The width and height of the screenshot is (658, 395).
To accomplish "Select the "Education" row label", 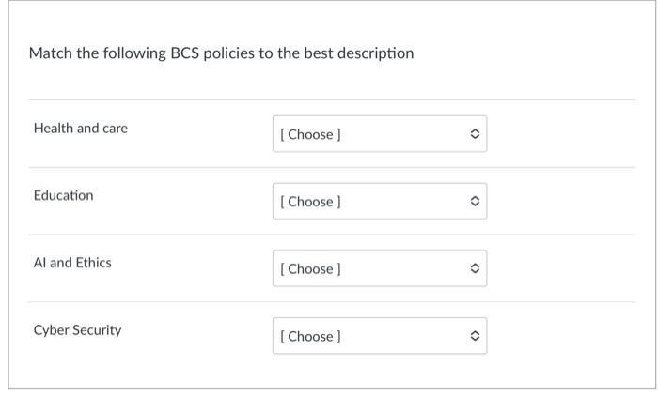I will click(64, 195).
